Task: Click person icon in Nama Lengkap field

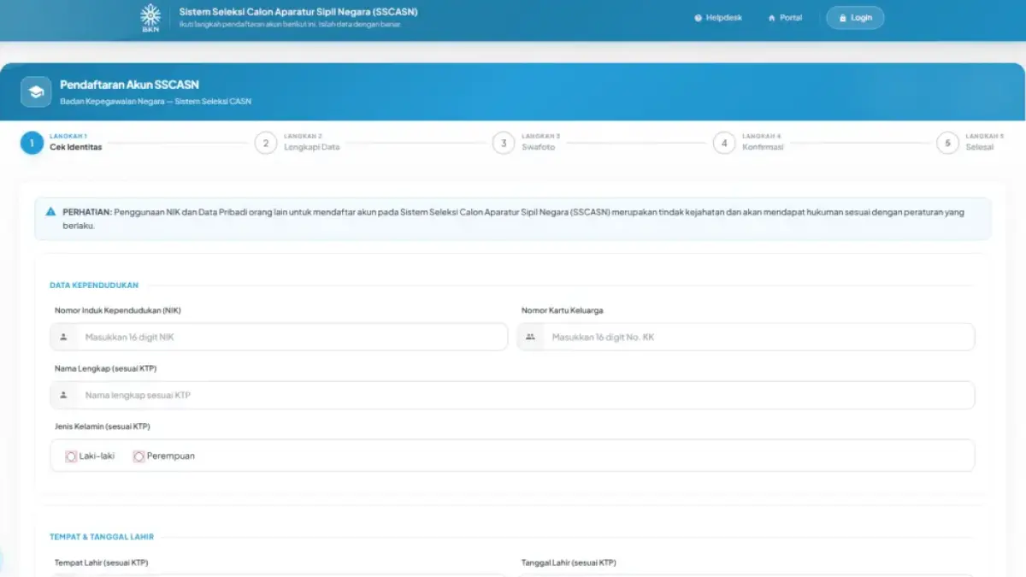Action: point(64,395)
